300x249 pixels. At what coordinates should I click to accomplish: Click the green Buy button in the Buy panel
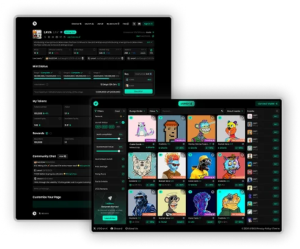tap(139, 92)
